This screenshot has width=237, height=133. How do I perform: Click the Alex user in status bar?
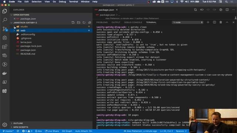pyautogui.click(x=39, y=131)
